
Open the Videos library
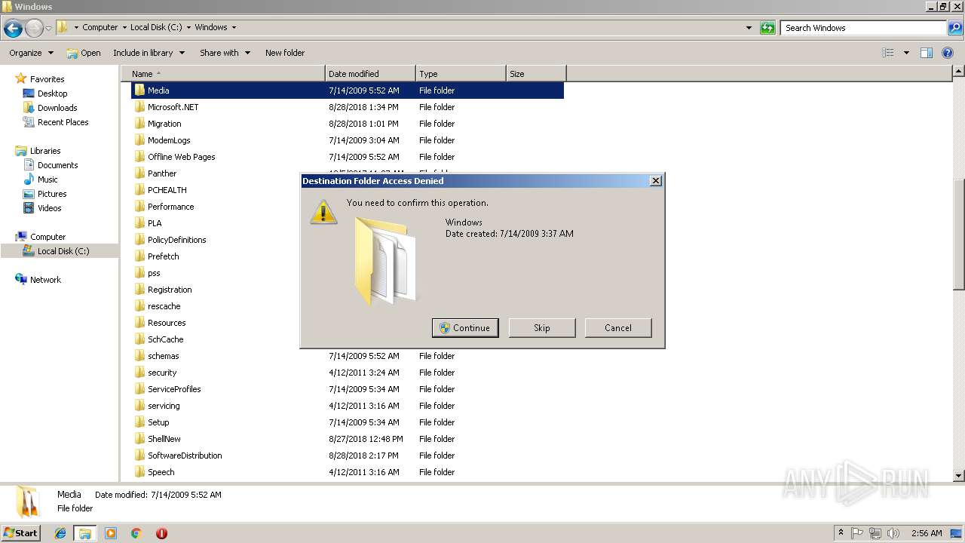49,208
